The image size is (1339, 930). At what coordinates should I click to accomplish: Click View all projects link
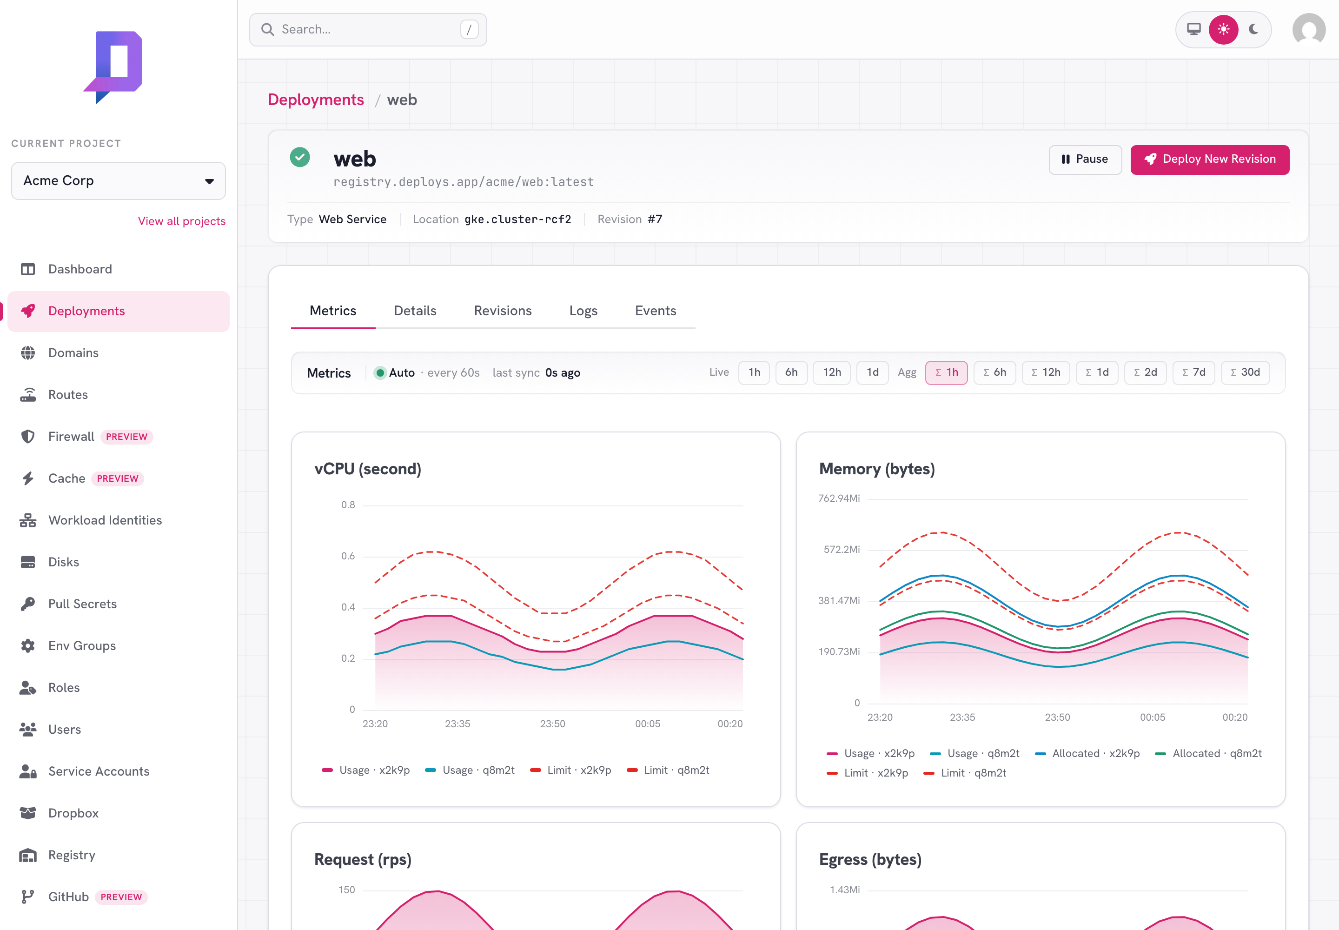181,221
